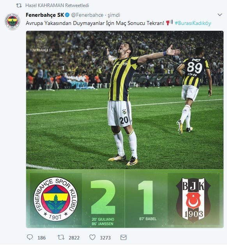
Task: Click the 2822 retweets count
Action: point(74,238)
